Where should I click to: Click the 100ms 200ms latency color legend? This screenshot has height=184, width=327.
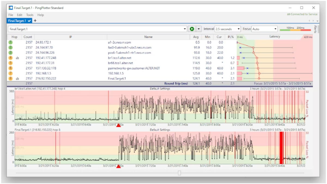(x=295, y=29)
